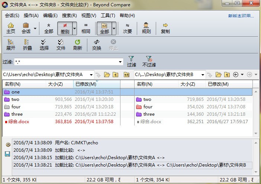This screenshot has height=184, width=261.
Task: Open the 会话 toolbar dropdown arrow
Action: pos(35,28)
